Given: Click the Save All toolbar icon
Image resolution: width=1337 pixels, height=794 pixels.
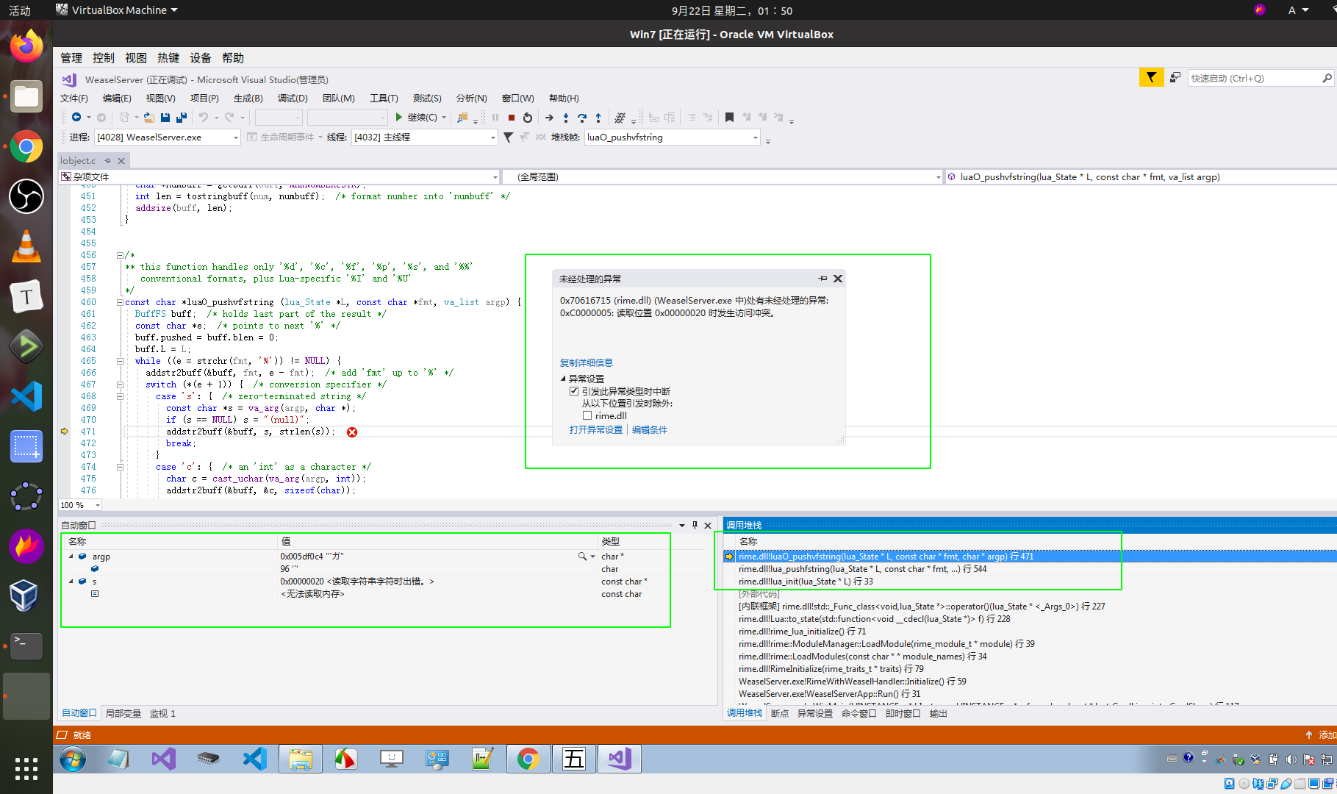Looking at the screenshot, I should point(181,117).
